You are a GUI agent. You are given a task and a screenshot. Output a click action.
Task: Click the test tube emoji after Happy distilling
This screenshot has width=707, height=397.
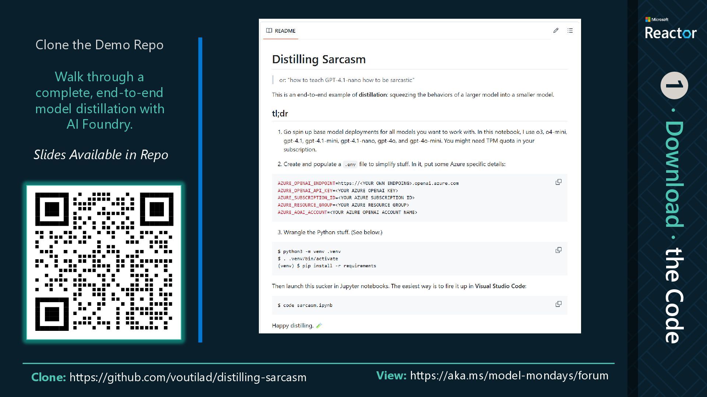click(319, 325)
